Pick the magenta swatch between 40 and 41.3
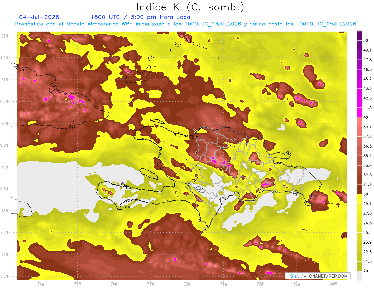Screen dimensions: 374x288 point(359,112)
